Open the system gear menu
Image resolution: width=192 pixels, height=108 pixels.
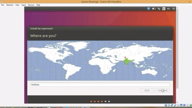(x=174, y=9)
